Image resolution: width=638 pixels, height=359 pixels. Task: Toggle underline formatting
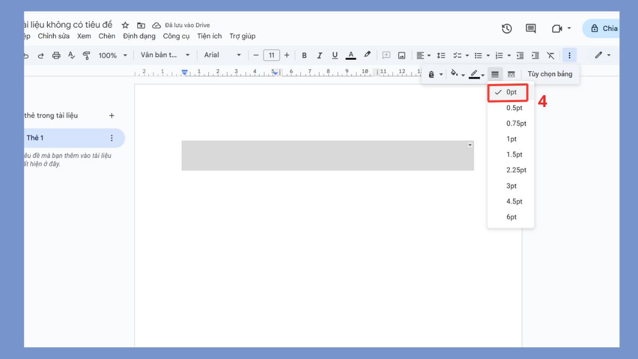coord(335,55)
